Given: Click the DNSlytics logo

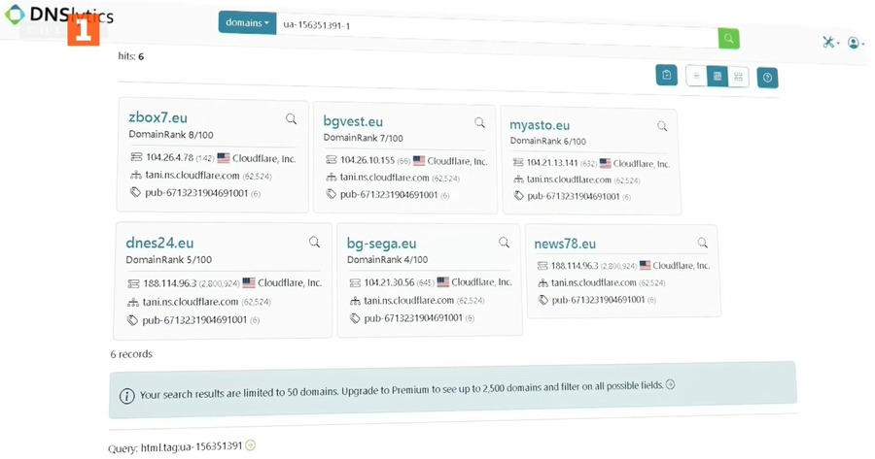Looking at the screenshot, I should click(58, 16).
